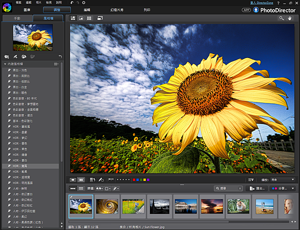The width and height of the screenshot is (300, 230).
Task: Open preferences via the gear icon
Action: pos(83,3)
